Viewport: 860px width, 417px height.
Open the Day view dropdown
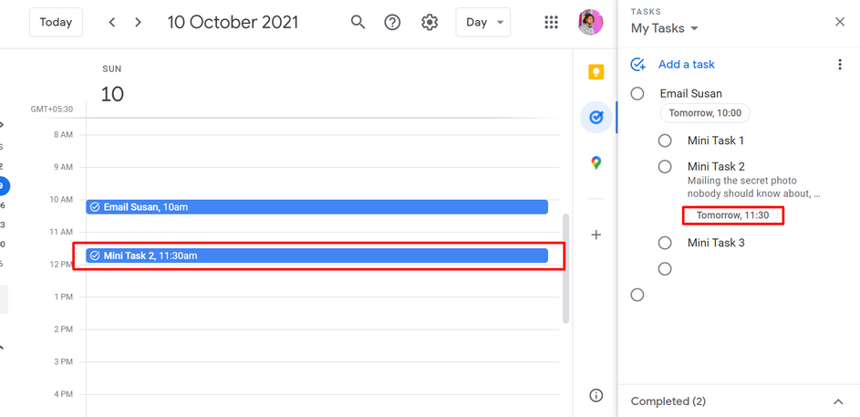point(483,23)
